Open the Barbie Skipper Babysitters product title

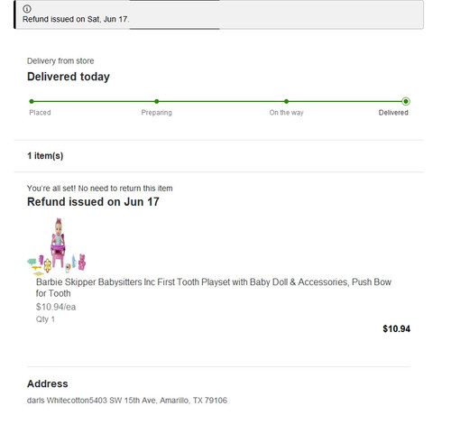[x=214, y=288]
